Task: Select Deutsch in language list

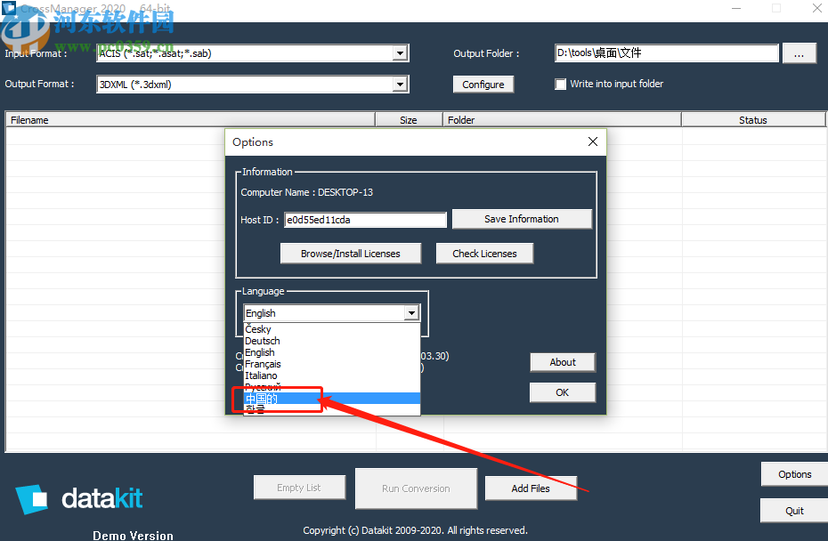Action: coord(331,341)
